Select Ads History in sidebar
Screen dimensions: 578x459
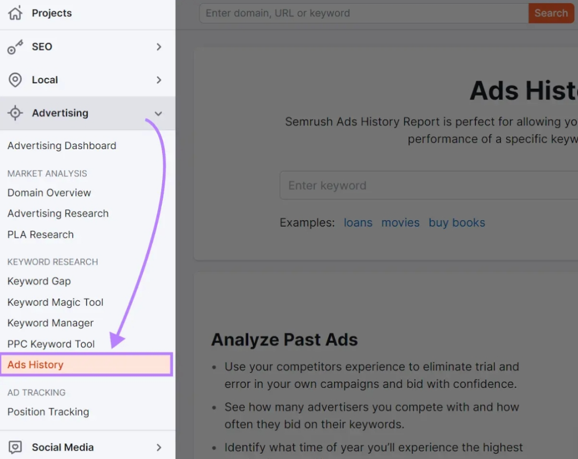point(35,365)
